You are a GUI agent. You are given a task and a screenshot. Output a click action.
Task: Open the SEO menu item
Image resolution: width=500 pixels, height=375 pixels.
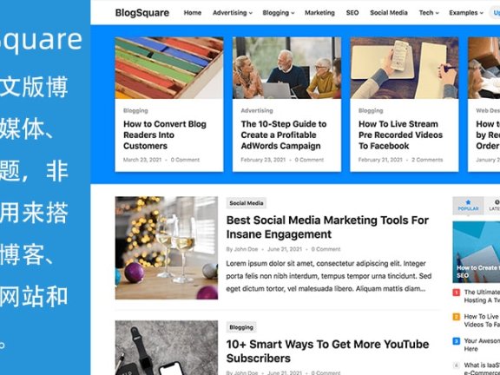(x=352, y=13)
